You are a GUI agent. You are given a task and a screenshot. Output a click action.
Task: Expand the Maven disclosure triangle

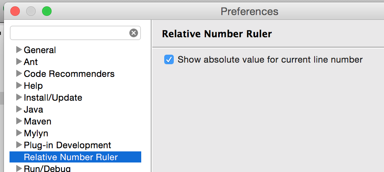pyautogui.click(x=19, y=121)
